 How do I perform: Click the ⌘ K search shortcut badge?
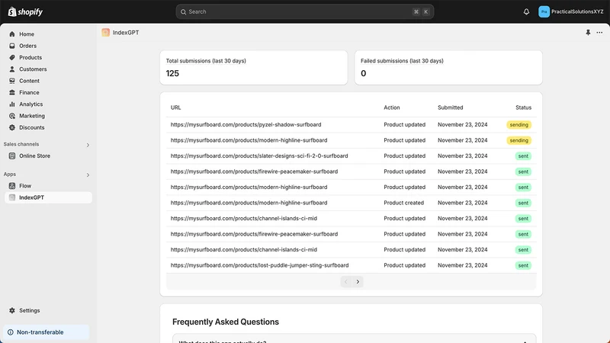[x=421, y=11]
